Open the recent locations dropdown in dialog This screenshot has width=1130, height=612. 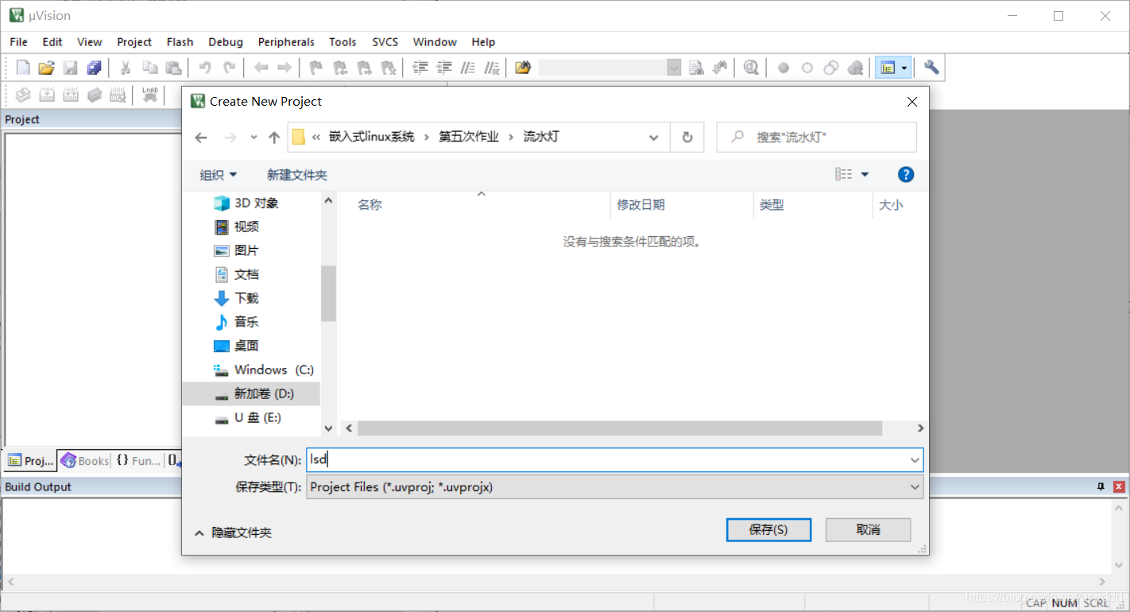pos(253,138)
